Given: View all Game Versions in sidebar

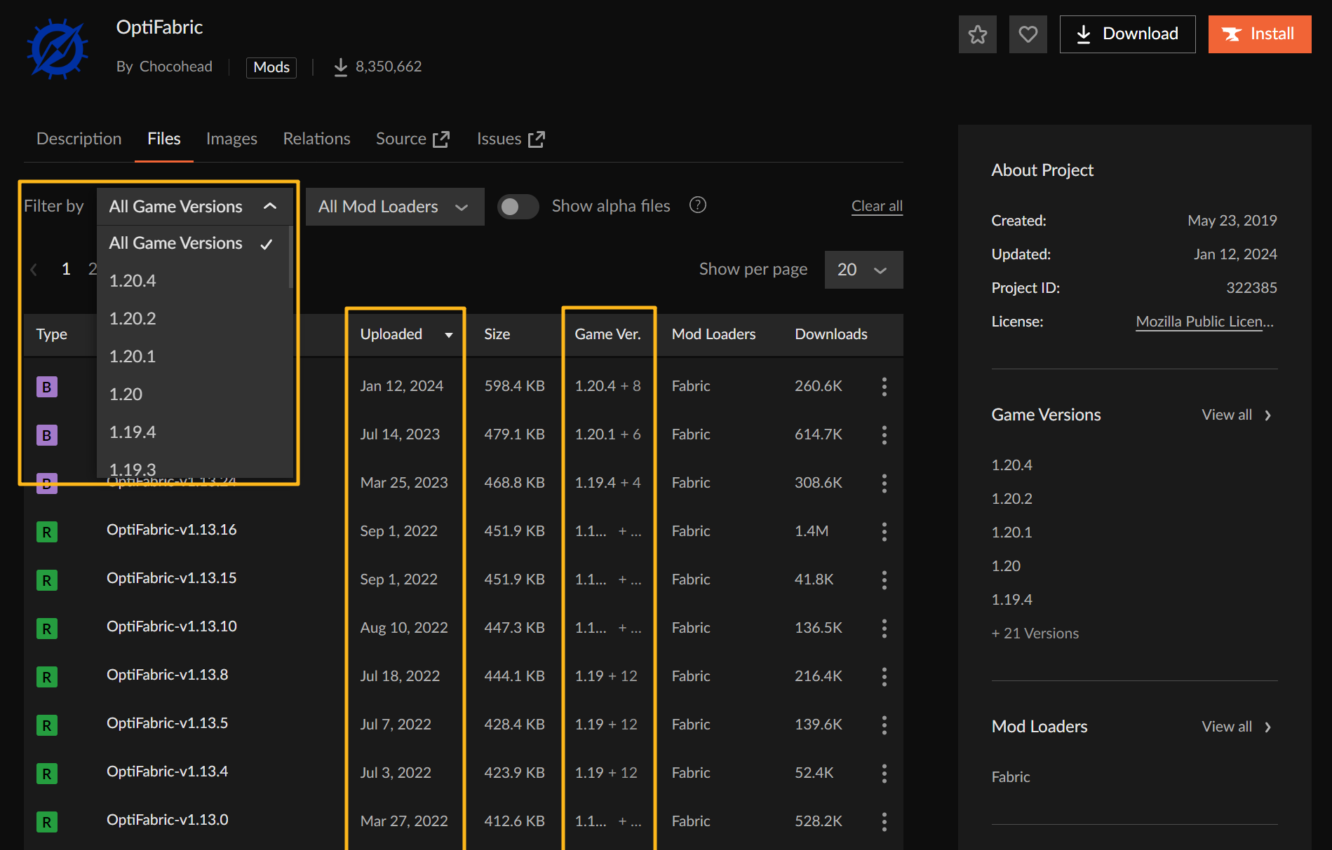Looking at the screenshot, I should coord(1237,415).
